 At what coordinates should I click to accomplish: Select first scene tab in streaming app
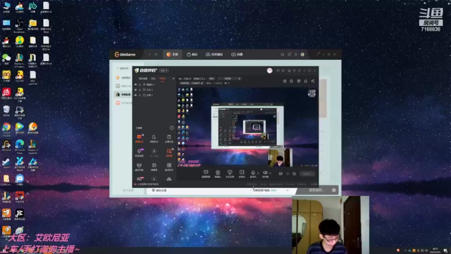pyautogui.click(x=143, y=78)
